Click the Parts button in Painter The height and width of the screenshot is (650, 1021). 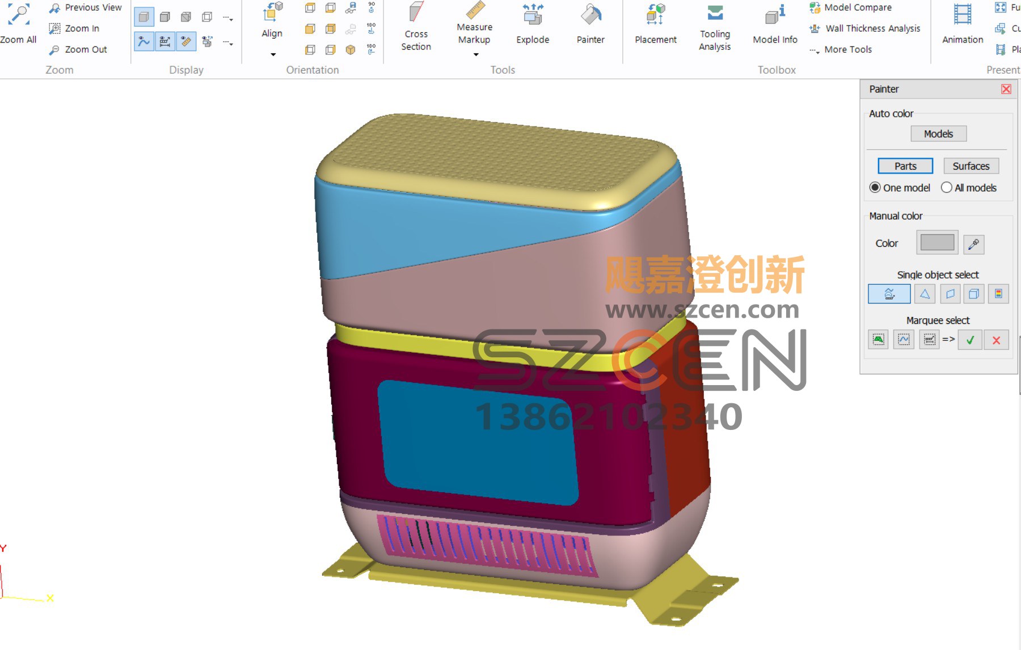click(905, 166)
